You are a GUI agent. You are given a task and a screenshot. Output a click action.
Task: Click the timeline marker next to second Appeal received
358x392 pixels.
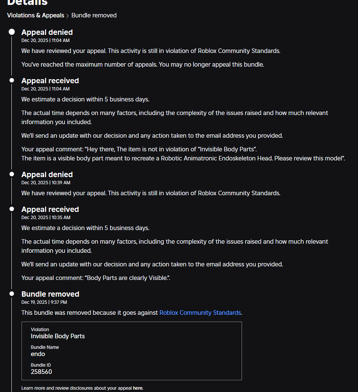(x=11, y=209)
